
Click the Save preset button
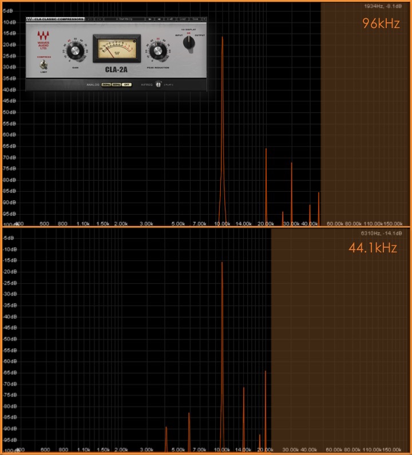(195, 19)
